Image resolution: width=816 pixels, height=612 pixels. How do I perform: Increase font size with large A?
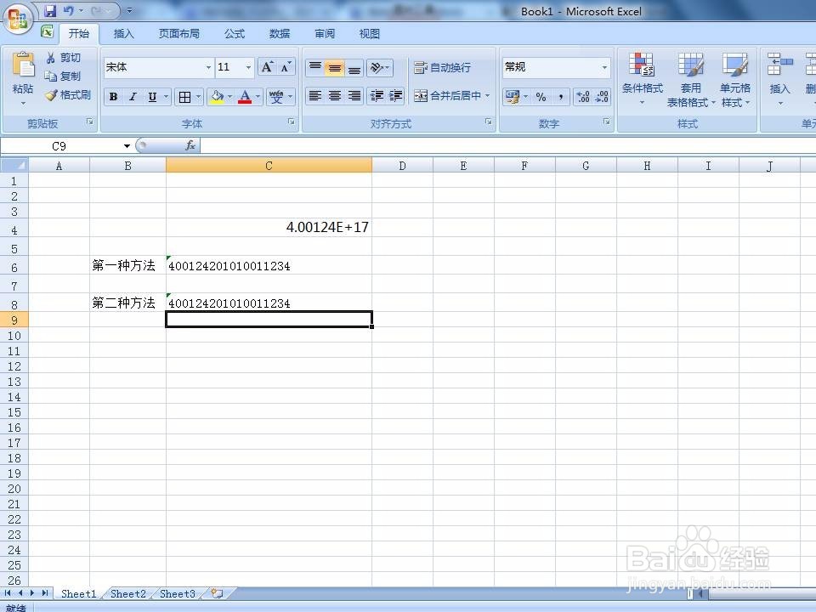[x=267, y=67]
